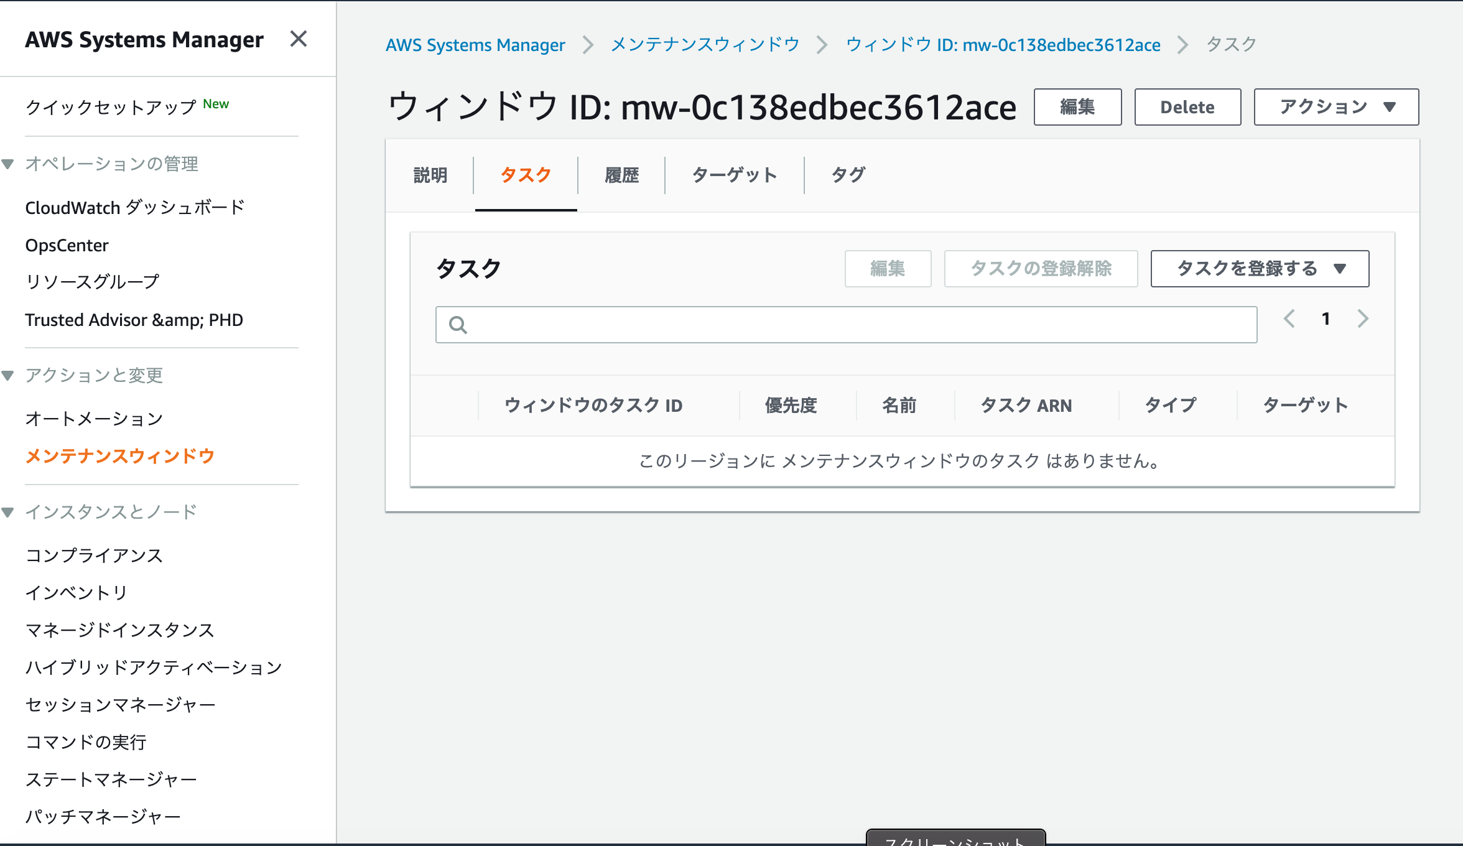This screenshot has width=1463, height=846.
Task: Open the タスクを登録する dropdown
Action: [1260, 269]
